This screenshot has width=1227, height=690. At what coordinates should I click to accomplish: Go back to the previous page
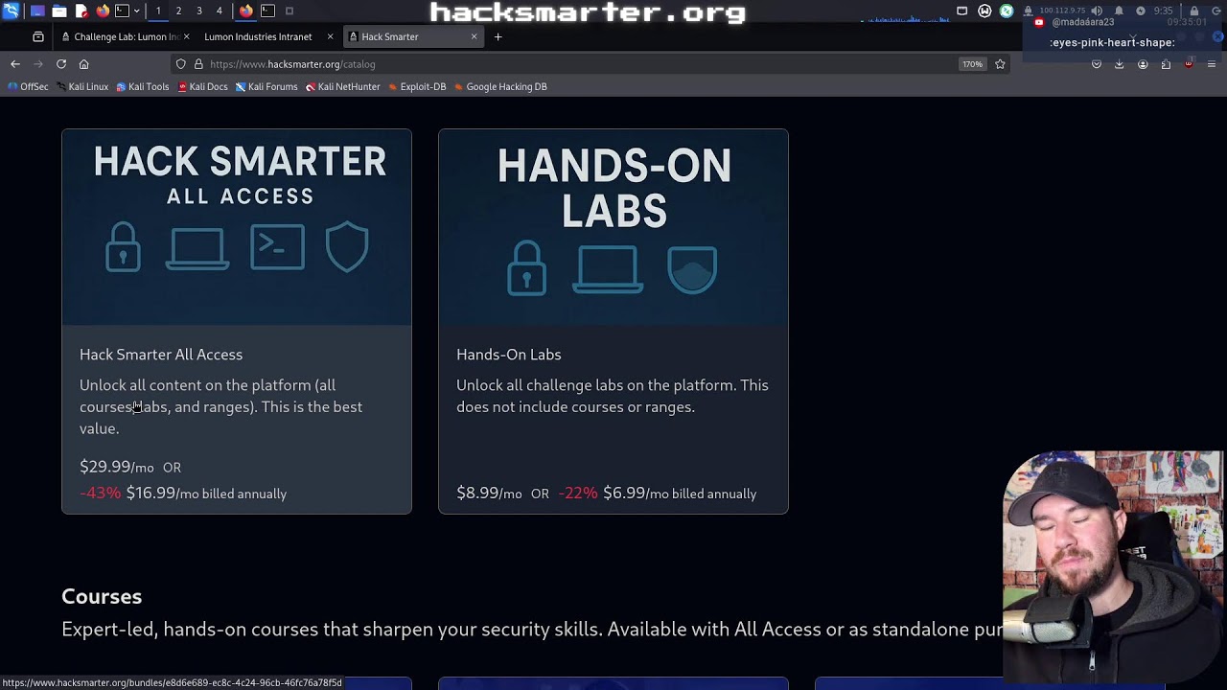coord(15,64)
